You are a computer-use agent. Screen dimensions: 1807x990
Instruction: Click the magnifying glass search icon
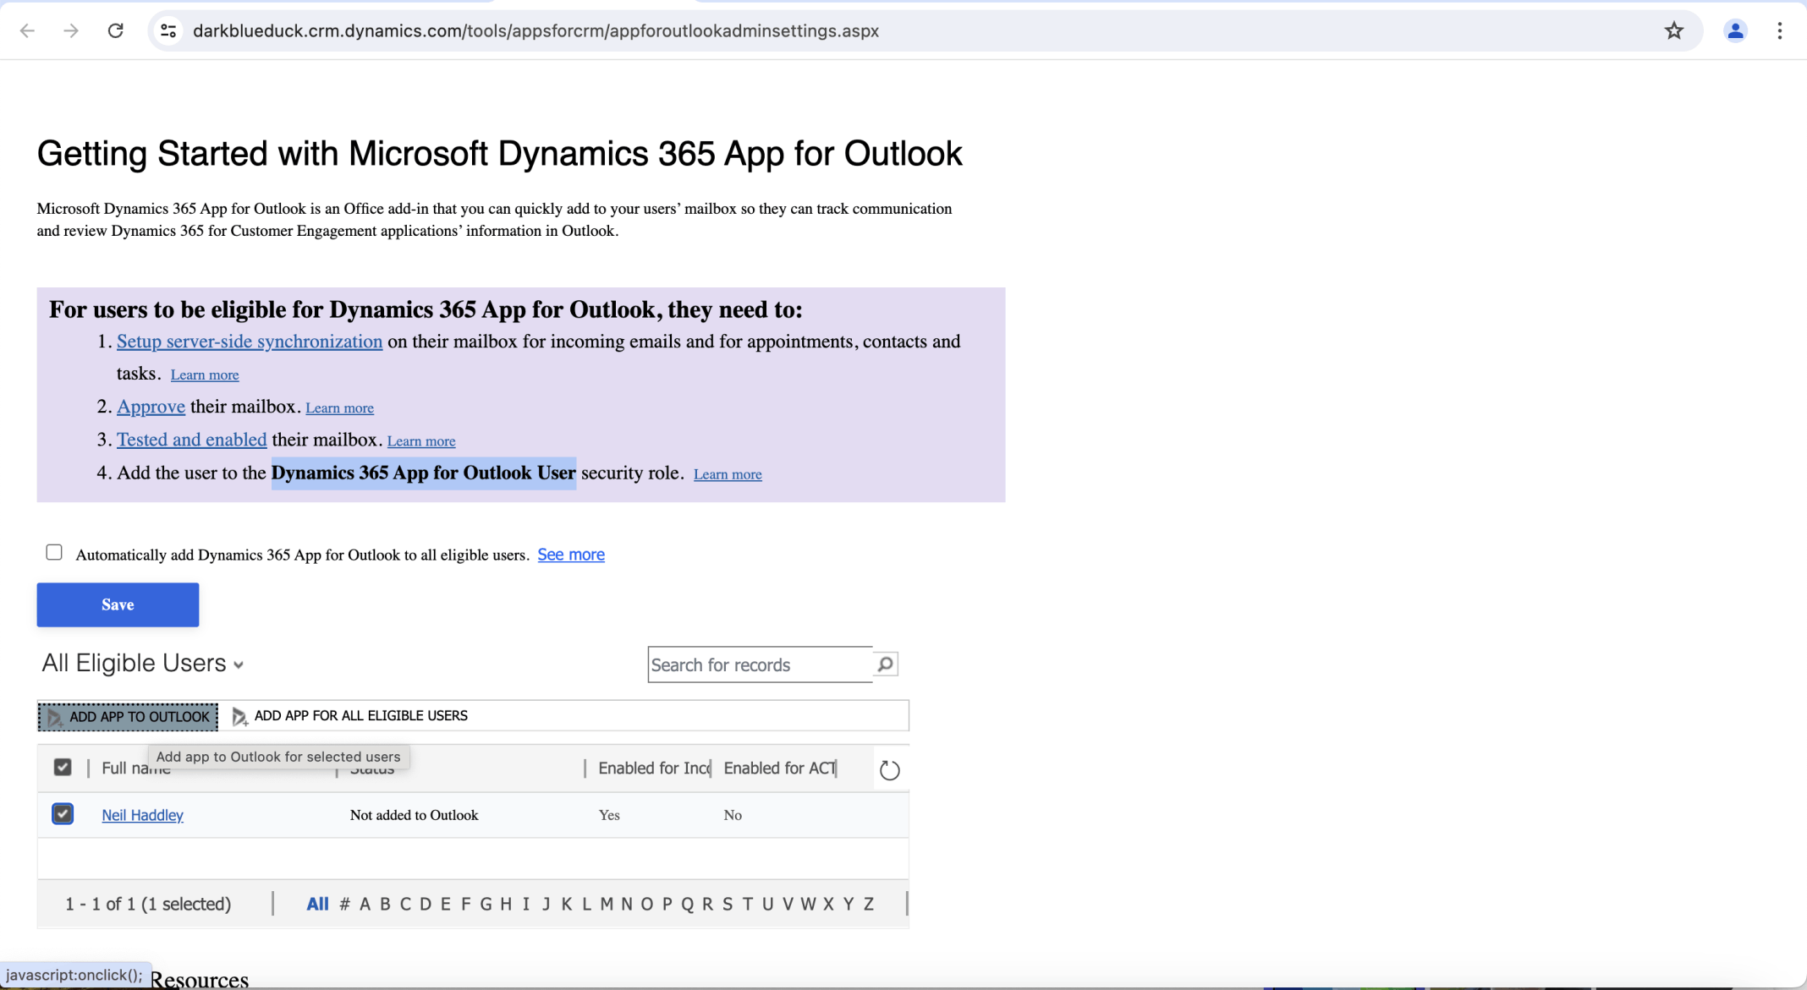(x=884, y=665)
